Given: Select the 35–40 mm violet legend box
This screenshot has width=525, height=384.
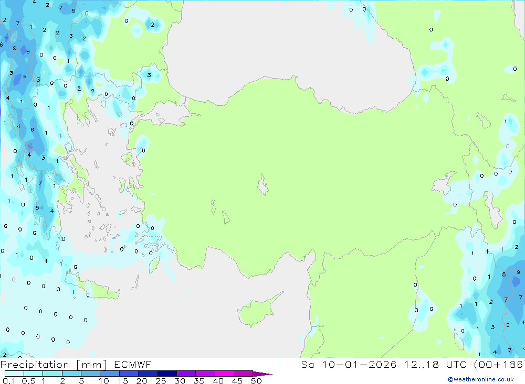Looking at the screenshot, I should (x=205, y=374).
